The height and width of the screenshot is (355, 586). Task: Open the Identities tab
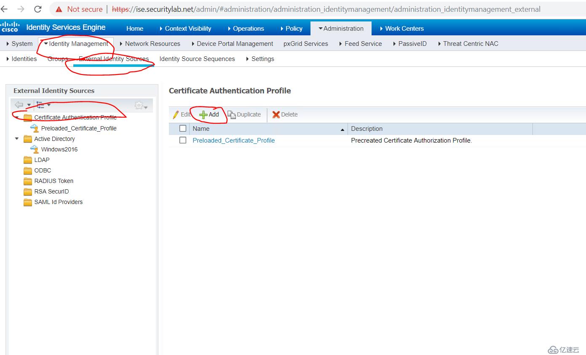(21, 59)
